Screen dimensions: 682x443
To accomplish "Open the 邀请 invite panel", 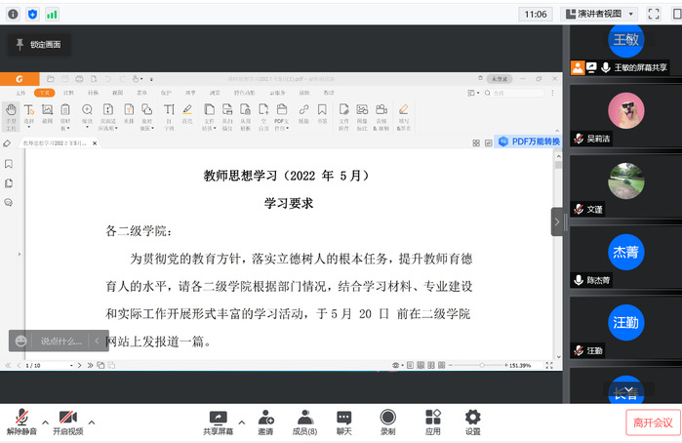I will (x=265, y=418).
